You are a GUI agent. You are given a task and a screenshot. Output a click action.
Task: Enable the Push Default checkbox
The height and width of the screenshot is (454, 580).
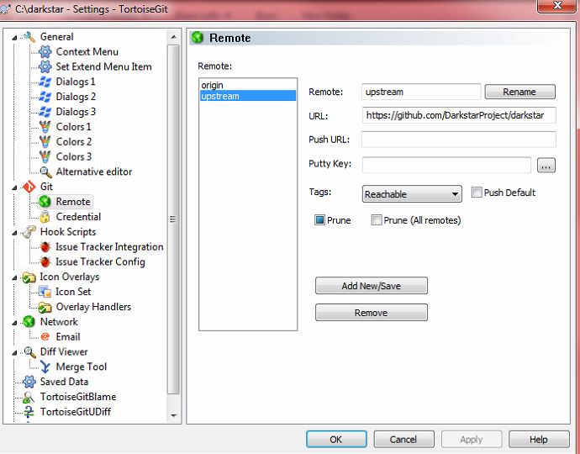[x=477, y=193]
